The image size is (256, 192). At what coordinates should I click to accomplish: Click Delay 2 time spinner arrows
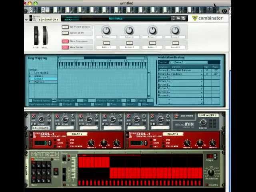[146, 143]
